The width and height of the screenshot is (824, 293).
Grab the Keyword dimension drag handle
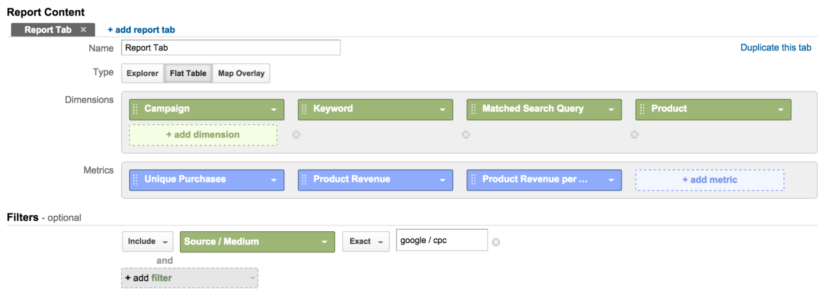[x=304, y=109]
